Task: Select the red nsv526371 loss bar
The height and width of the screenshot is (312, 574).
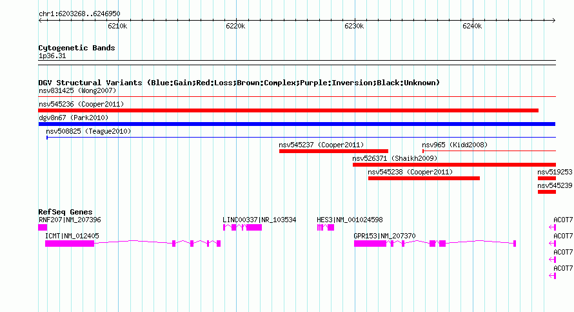Action: point(454,165)
